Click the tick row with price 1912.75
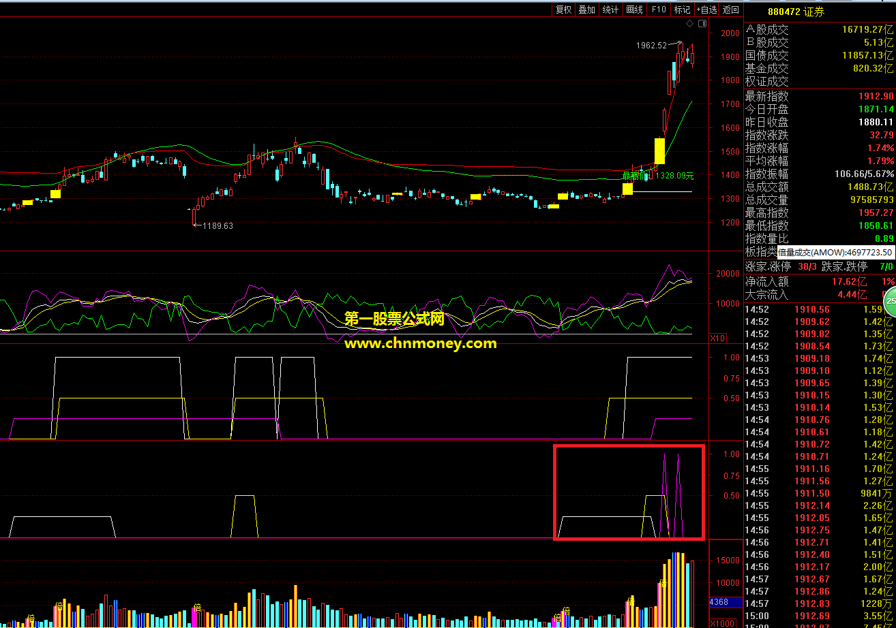The height and width of the screenshot is (628, 896). click(x=820, y=530)
